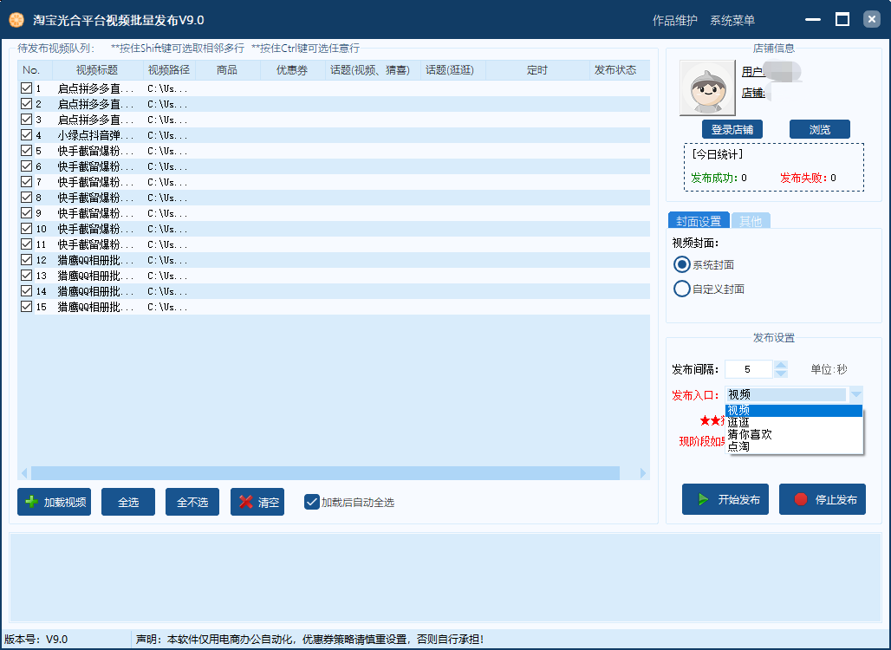Viewport: 891px width, 650px height.
Task: Click inside the empty log output box
Action: (445, 577)
